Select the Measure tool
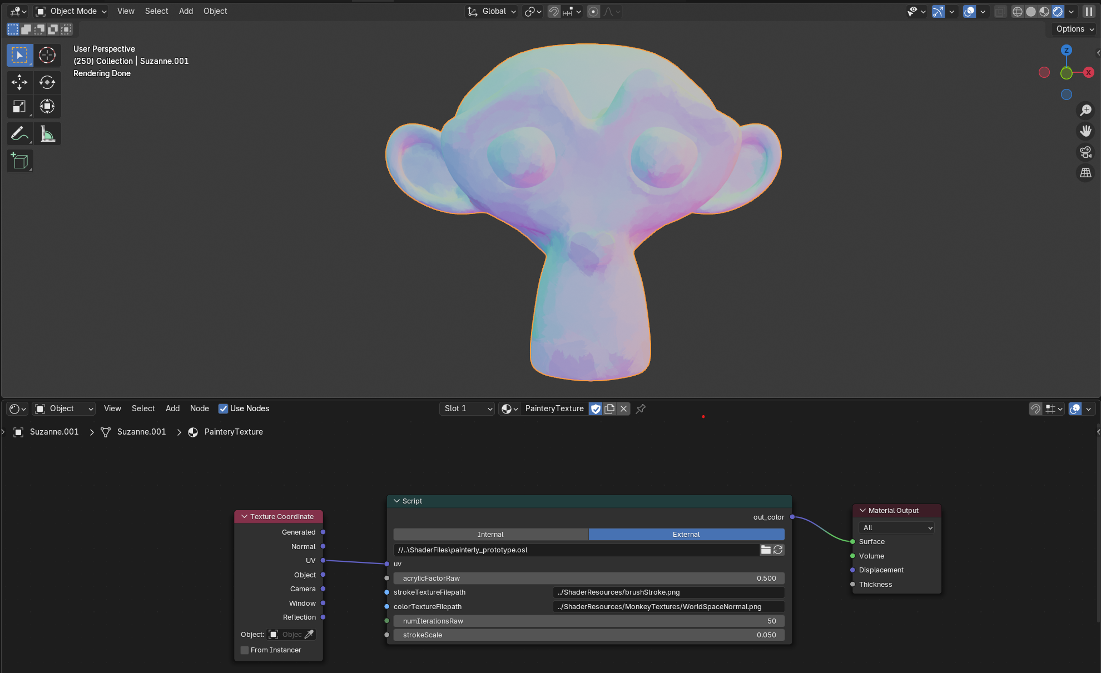The width and height of the screenshot is (1101, 673). click(47, 134)
